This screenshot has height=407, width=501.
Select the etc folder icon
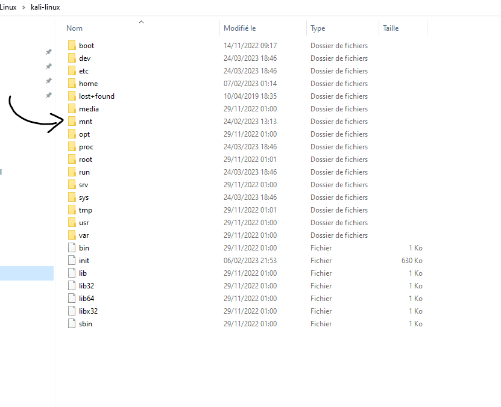point(72,71)
